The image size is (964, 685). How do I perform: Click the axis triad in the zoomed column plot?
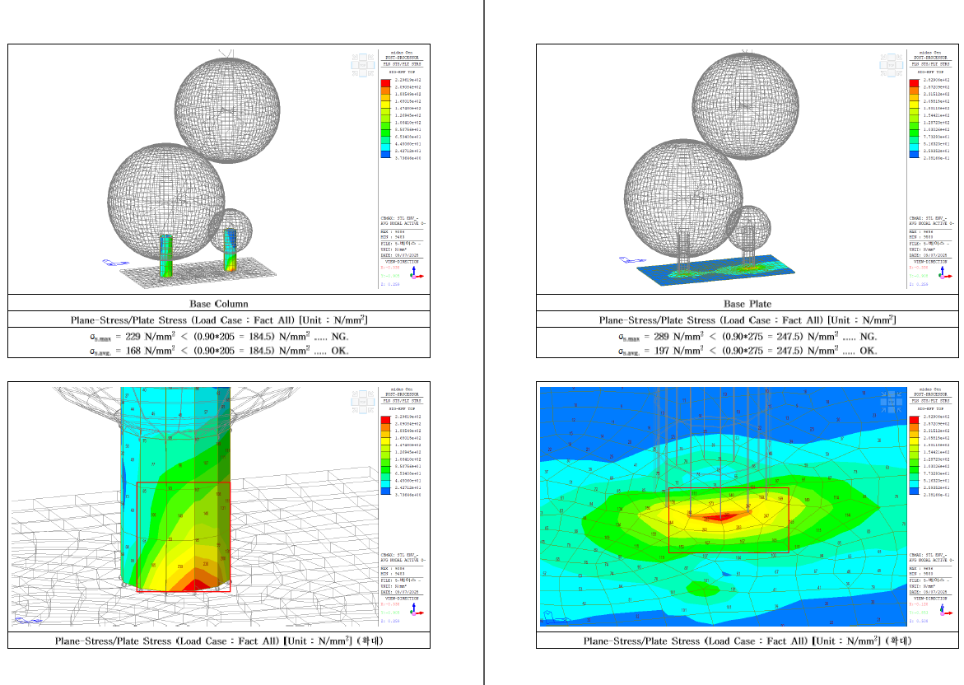[x=417, y=608]
